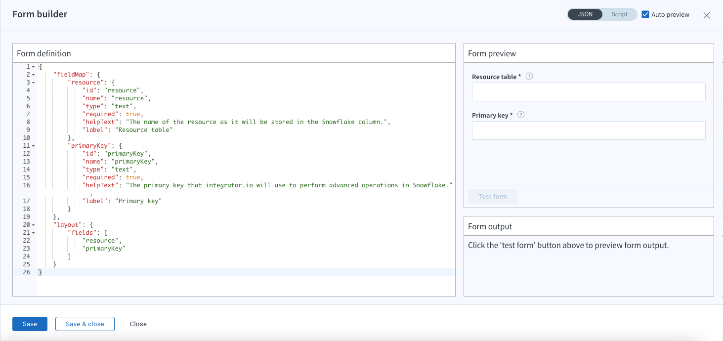This screenshot has height=341, width=723.
Task: Click the Snowflake column helpText string on line 8
Action: [x=256, y=122]
